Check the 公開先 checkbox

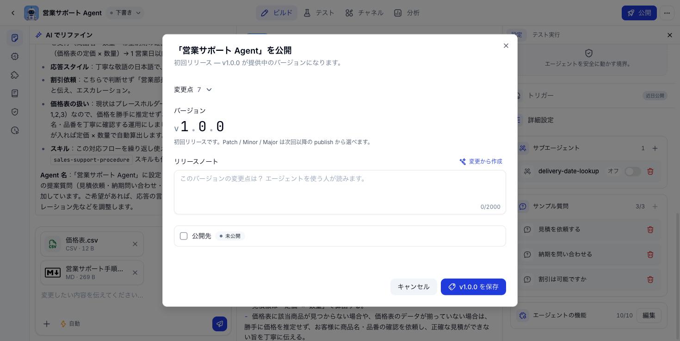pyautogui.click(x=184, y=236)
